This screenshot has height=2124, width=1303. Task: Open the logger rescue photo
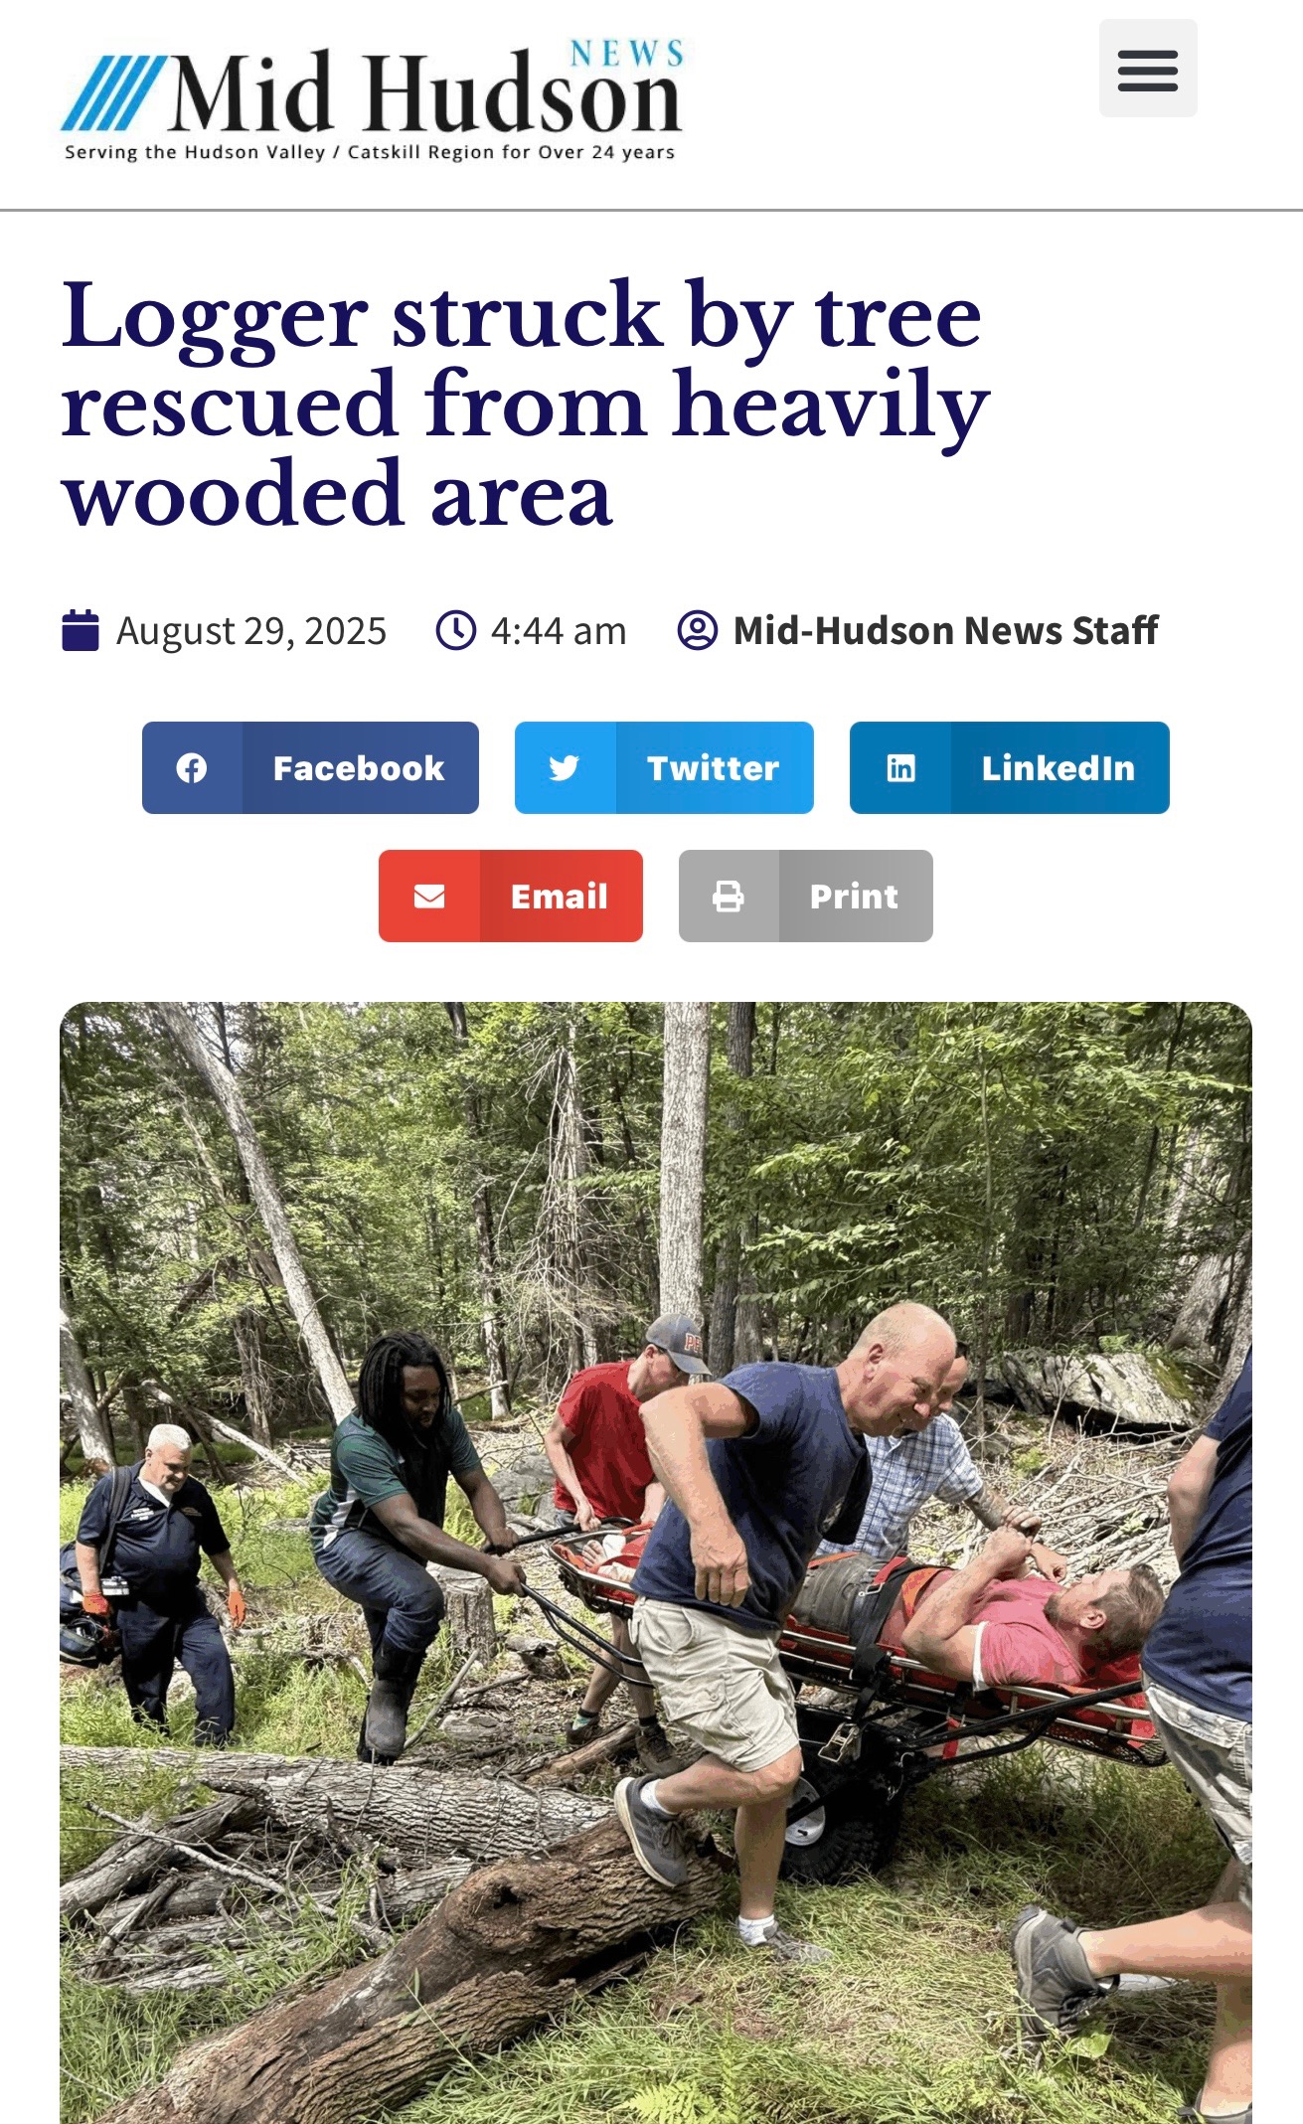click(x=656, y=1562)
